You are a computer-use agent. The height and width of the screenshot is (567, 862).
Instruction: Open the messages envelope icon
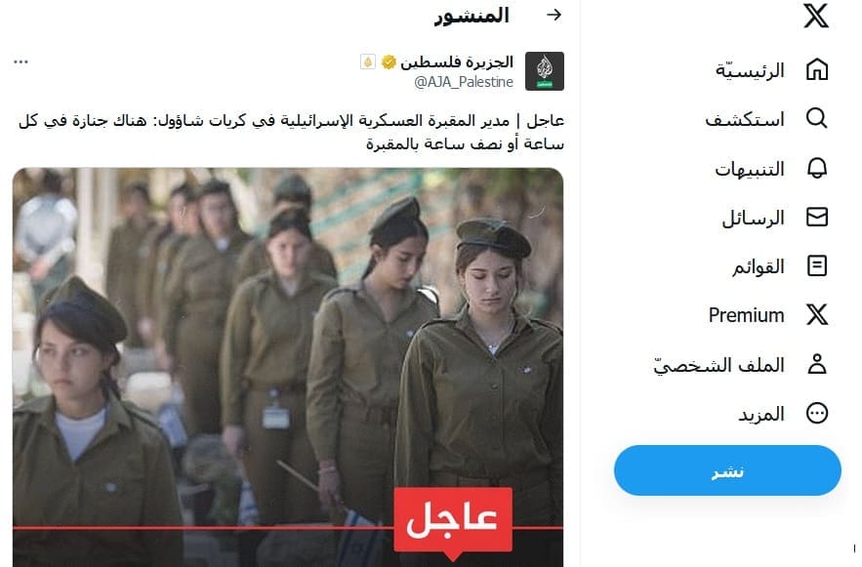tap(817, 217)
